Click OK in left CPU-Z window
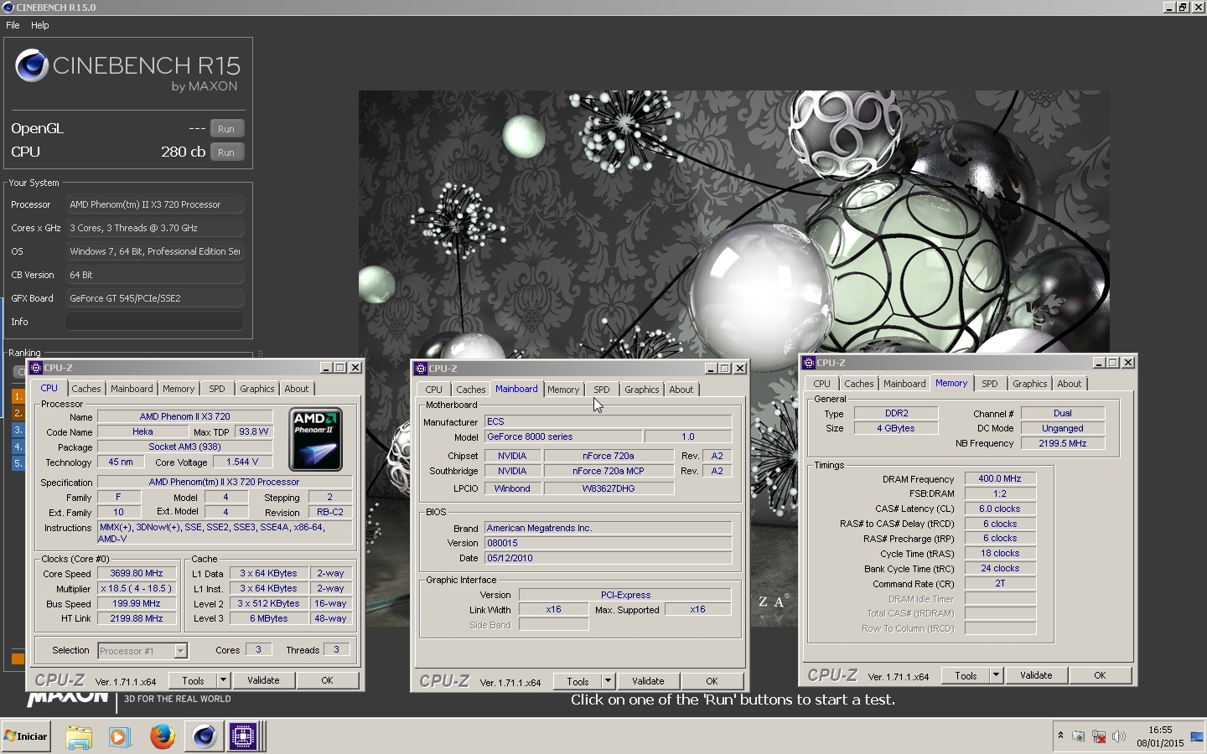Viewport: 1207px width, 754px height. [327, 680]
